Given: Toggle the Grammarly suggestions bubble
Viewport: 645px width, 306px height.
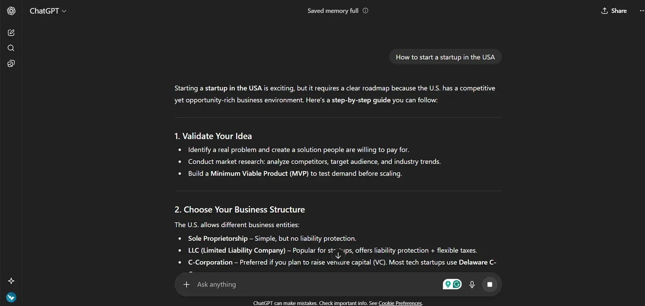Looking at the screenshot, I should pos(449,284).
